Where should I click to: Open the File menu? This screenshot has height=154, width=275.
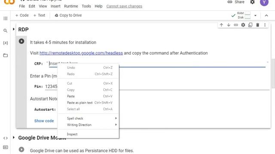(22, 6)
